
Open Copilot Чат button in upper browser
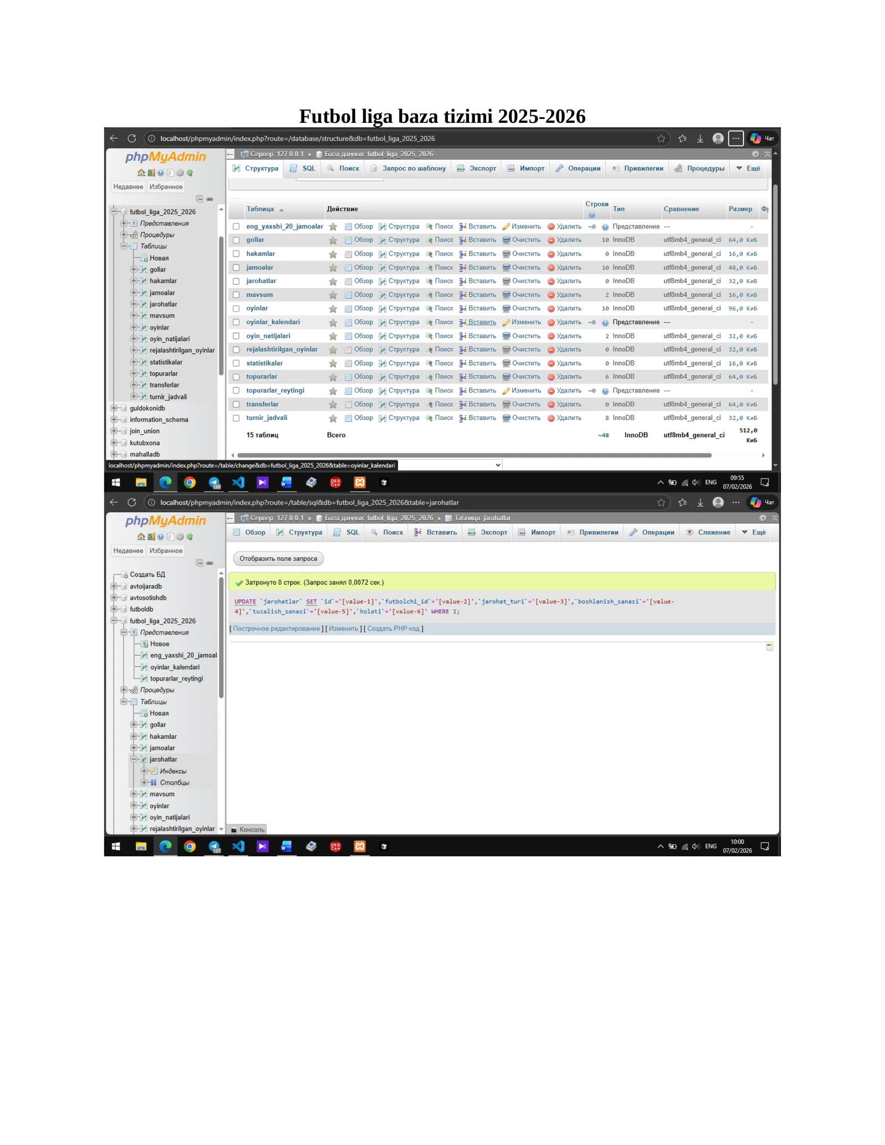pos(762,138)
